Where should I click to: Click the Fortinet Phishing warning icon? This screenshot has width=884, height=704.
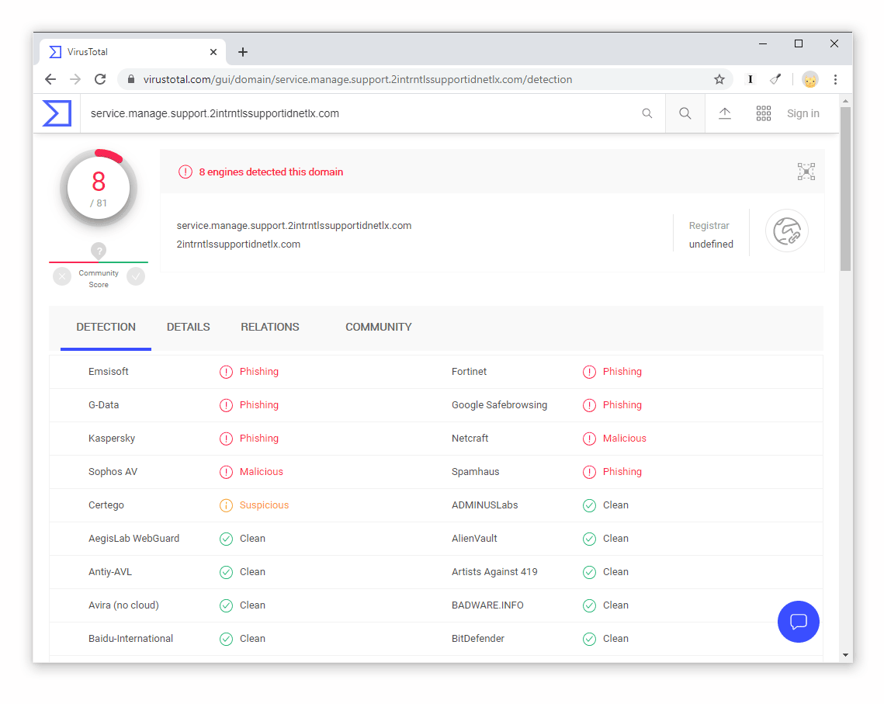(x=589, y=372)
